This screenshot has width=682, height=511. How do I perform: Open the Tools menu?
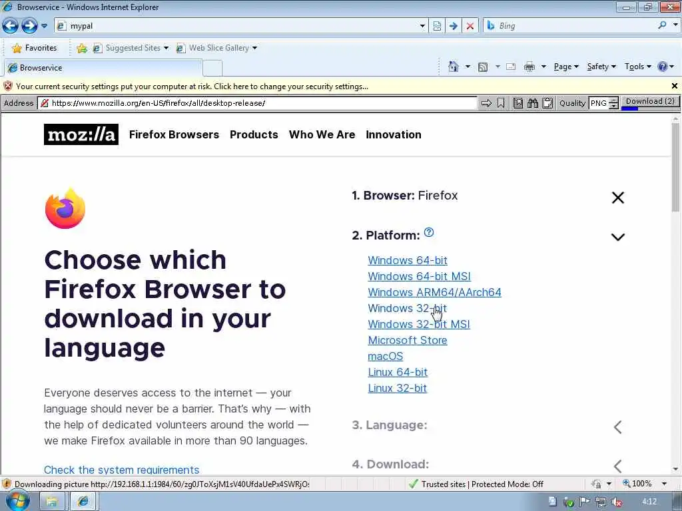637,67
